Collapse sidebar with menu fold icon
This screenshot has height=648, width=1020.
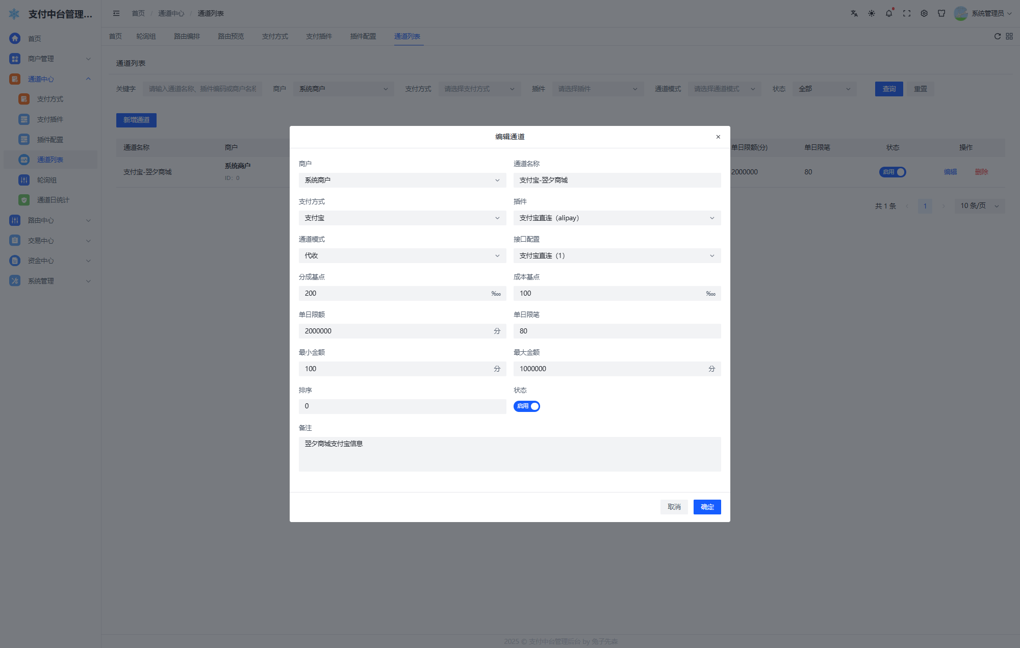click(116, 14)
